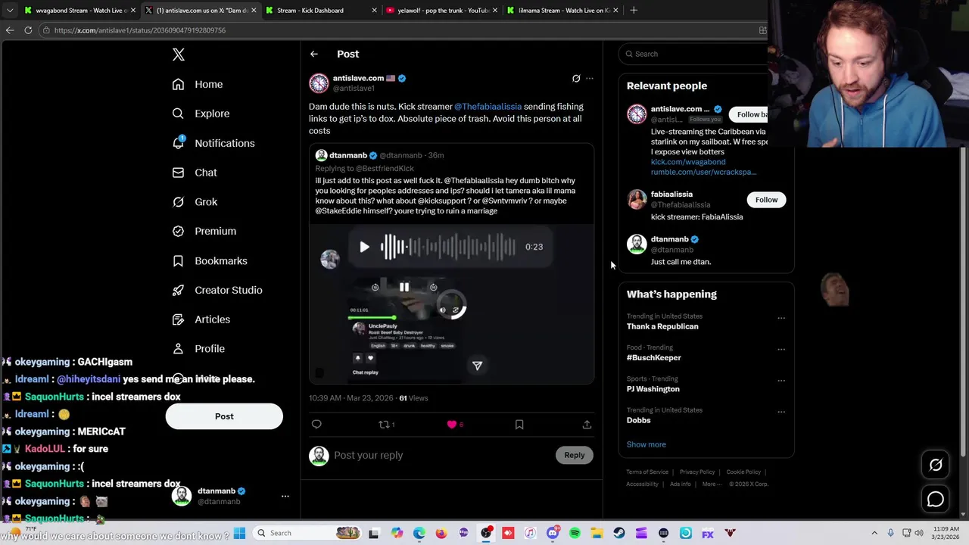This screenshot has height=545, width=969.
Task: Close the yelawolf YouTube tab
Action: tap(496, 10)
